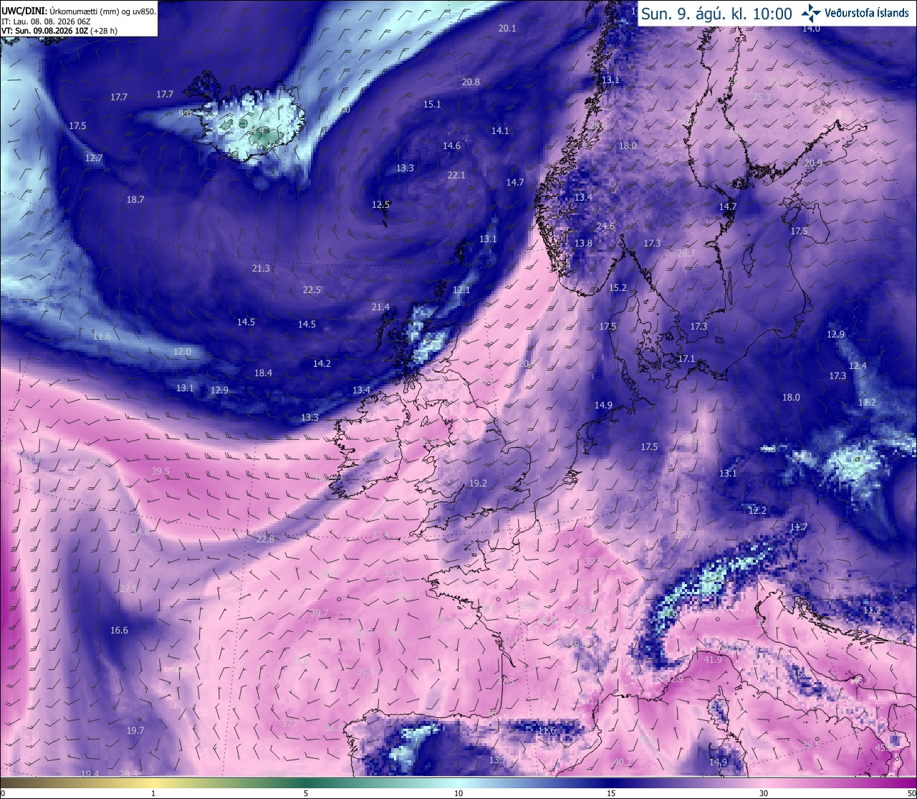This screenshot has height=799, width=917.
Task: Click the 20.1 value label at top center
Action: (x=506, y=29)
